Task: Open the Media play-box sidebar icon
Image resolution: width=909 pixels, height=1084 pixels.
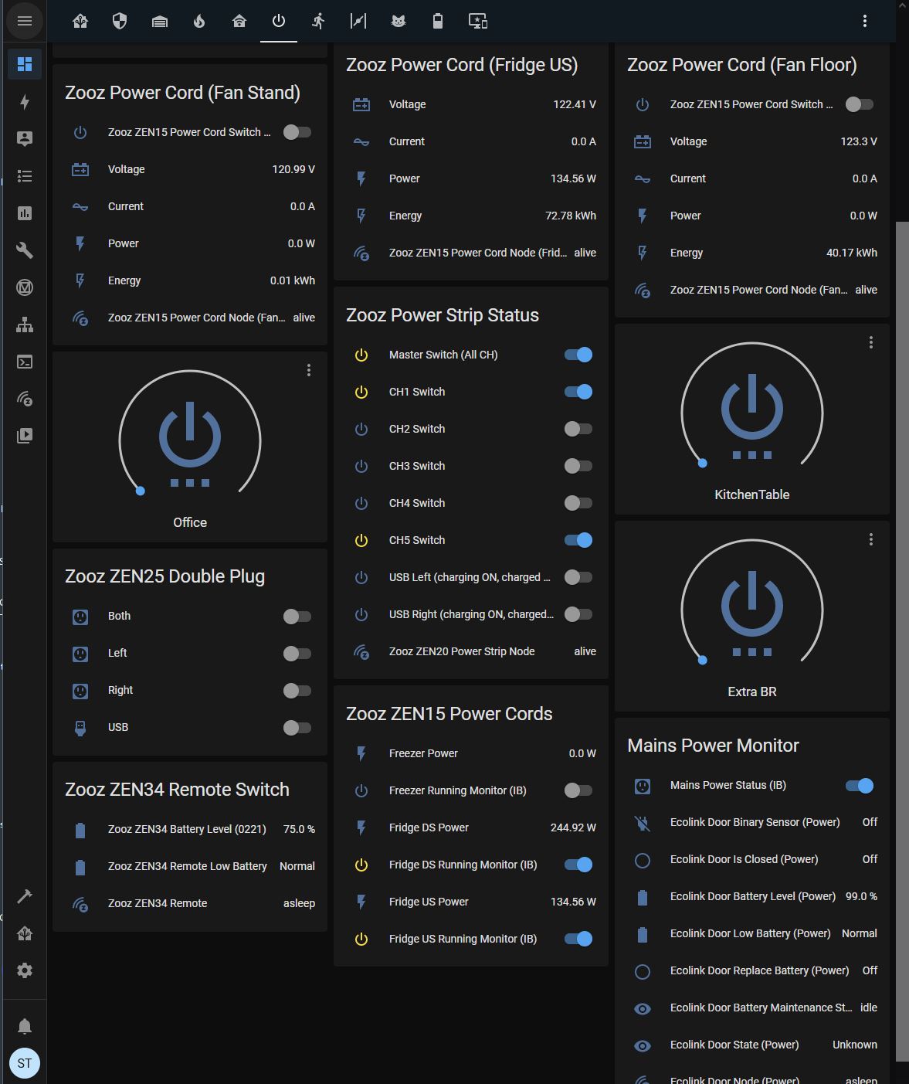Action: tap(25, 436)
